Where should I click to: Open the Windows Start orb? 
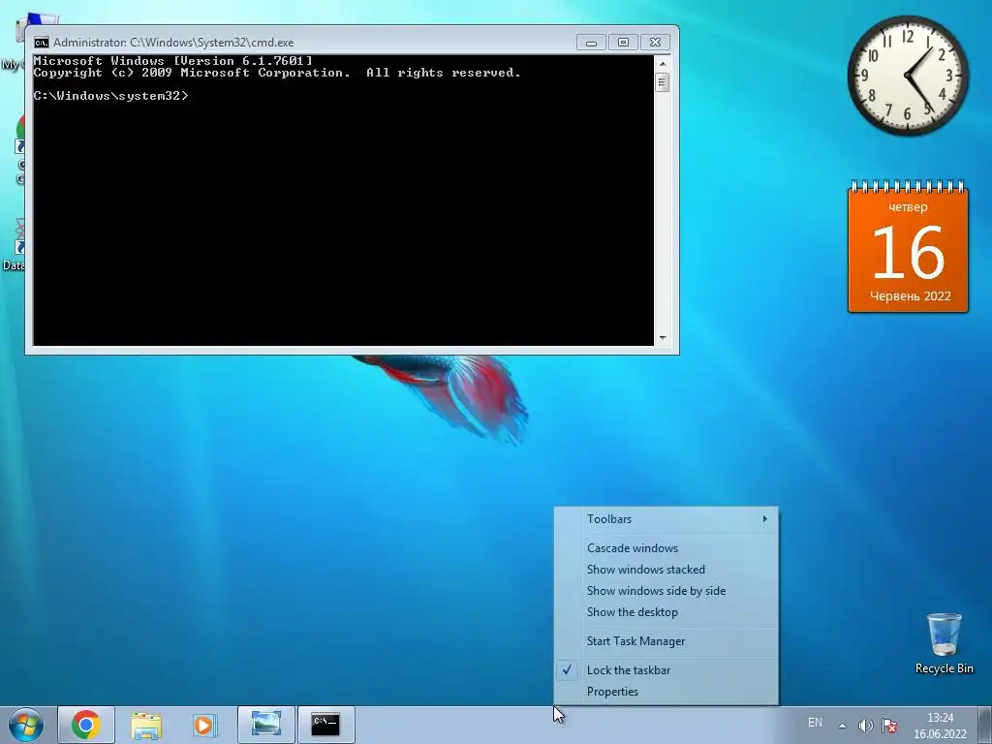coord(26,725)
